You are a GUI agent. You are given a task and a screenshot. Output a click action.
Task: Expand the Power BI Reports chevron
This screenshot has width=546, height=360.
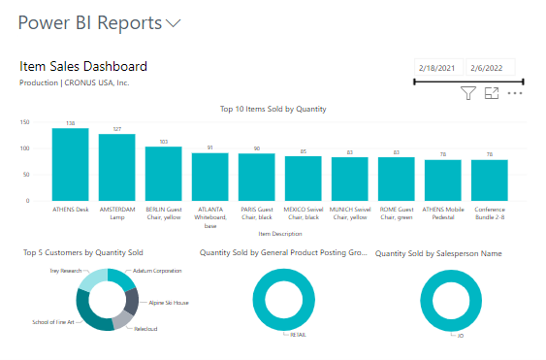(173, 23)
